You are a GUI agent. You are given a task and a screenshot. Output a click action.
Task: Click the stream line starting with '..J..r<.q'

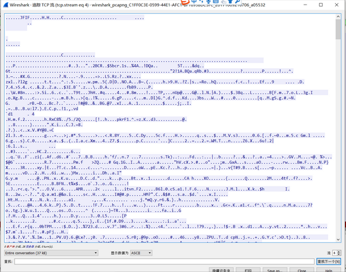pos(148,189)
